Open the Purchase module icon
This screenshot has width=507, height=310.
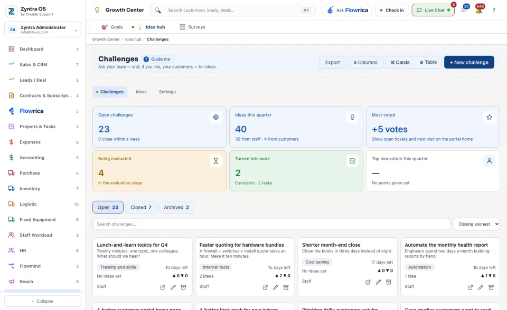pyautogui.click(x=11, y=173)
